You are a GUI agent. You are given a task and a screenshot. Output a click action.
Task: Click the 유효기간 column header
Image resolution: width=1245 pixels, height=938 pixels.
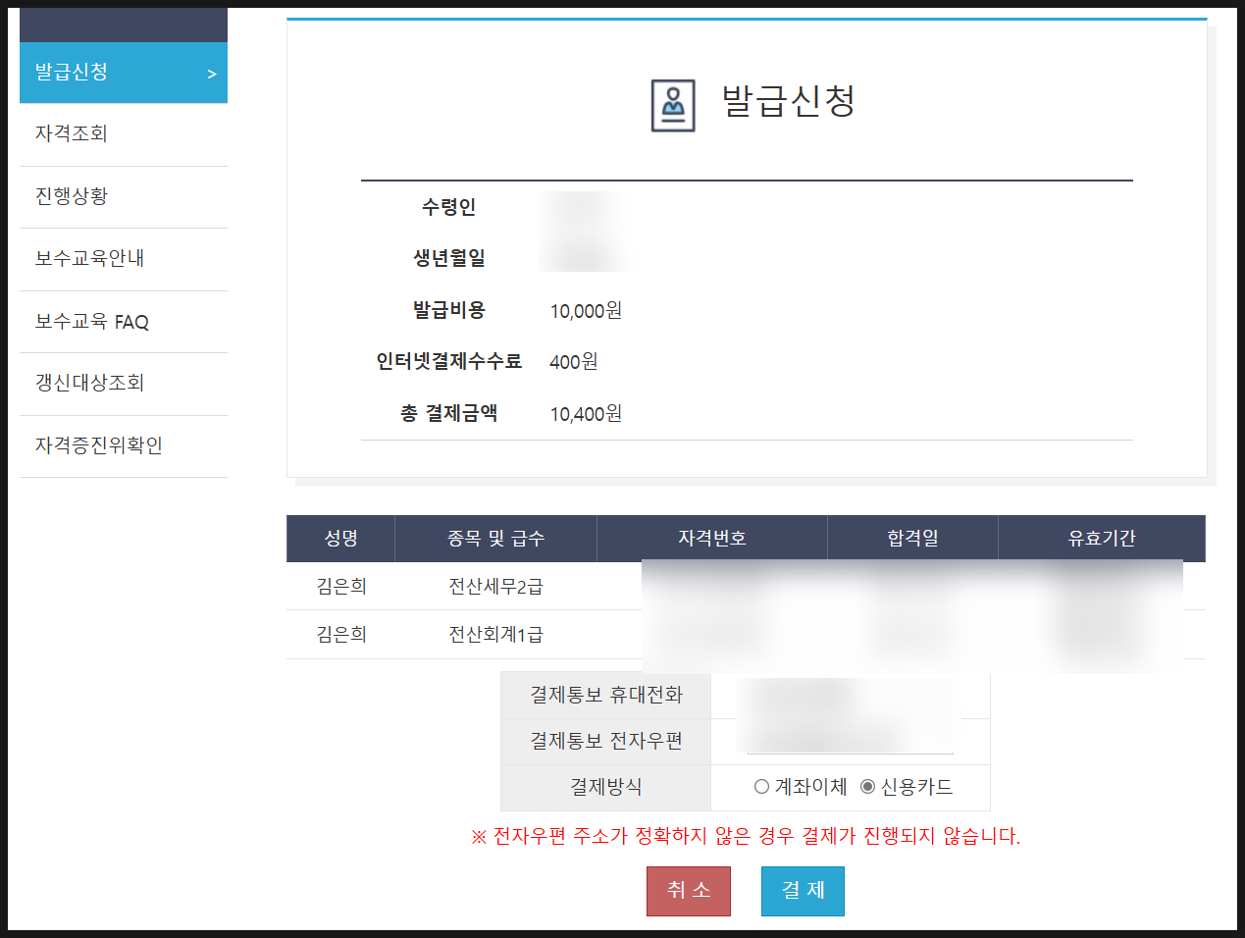coord(1101,539)
